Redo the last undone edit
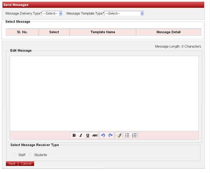The image size is (210, 173). click(x=110, y=135)
